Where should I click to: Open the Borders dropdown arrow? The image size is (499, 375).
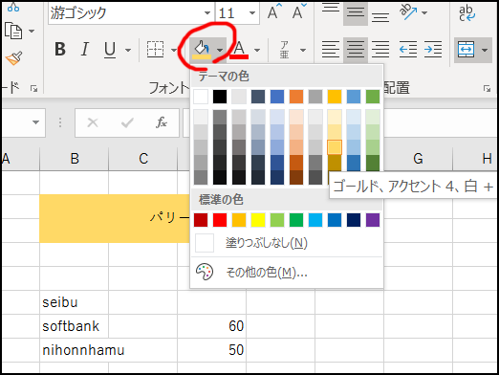[x=174, y=50]
